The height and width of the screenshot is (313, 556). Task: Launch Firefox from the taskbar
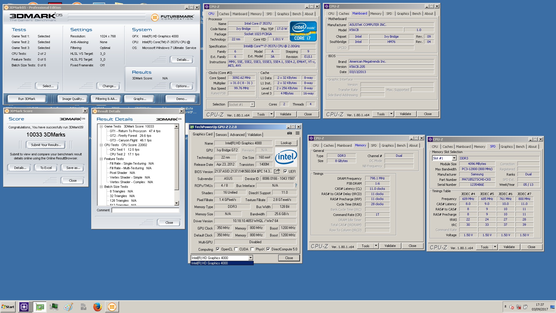click(x=97, y=307)
